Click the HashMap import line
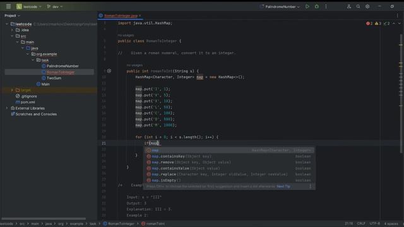The image size is (404, 227). click(x=145, y=23)
